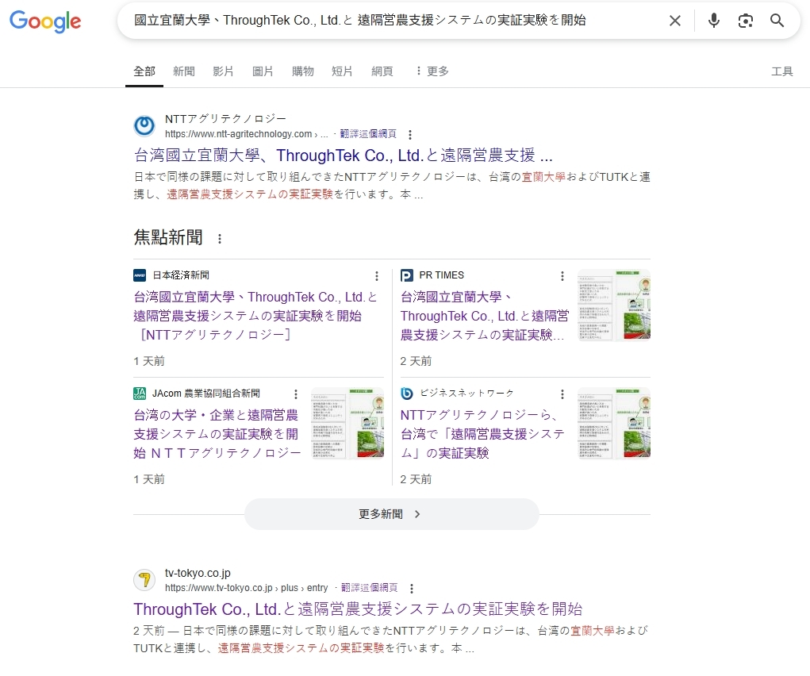
Task: Switch to the 新聞 tab
Action: coord(184,71)
